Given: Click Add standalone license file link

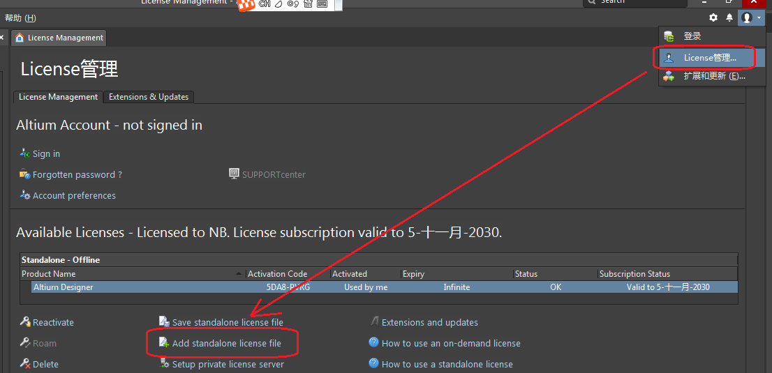Looking at the screenshot, I should point(226,343).
